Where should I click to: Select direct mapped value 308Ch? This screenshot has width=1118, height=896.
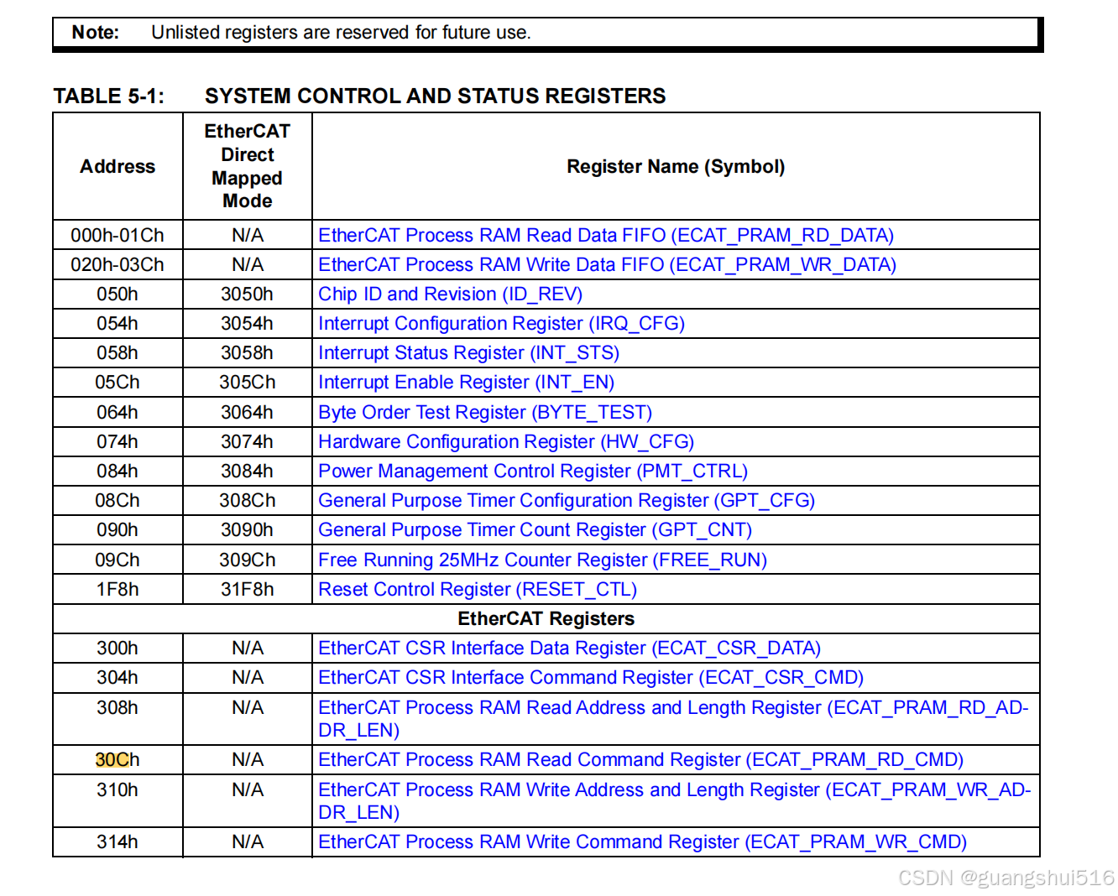248,500
